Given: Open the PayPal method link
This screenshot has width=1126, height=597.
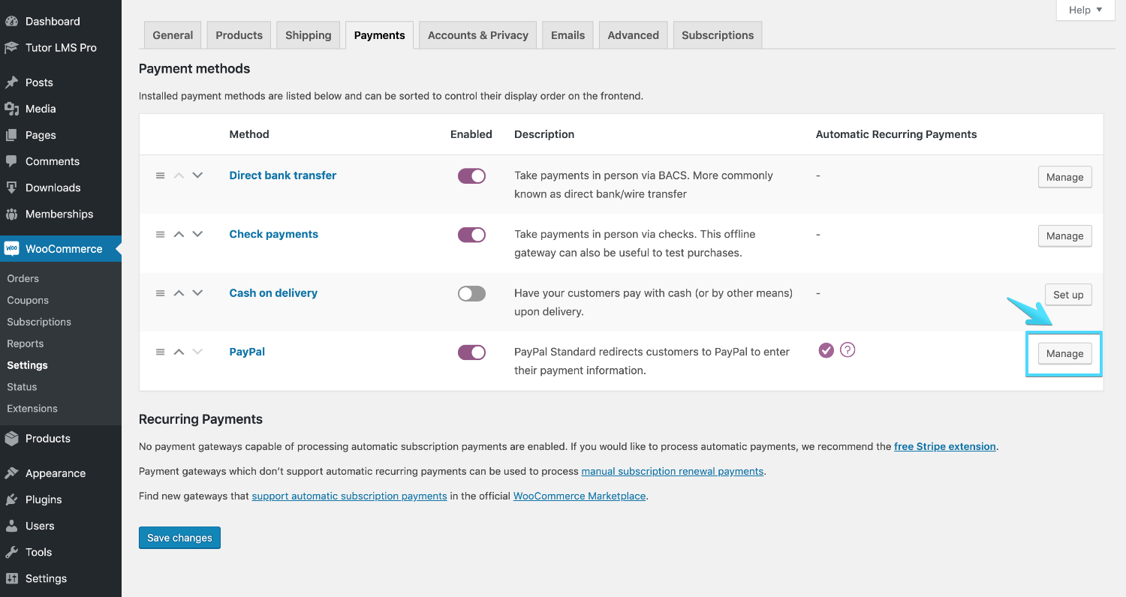Looking at the screenshot, I should [x=247, y=352].
